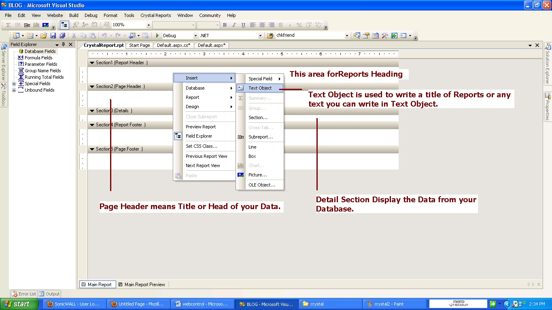
Task: Open the Solution Explorer side tab
Action: point(548,64)
